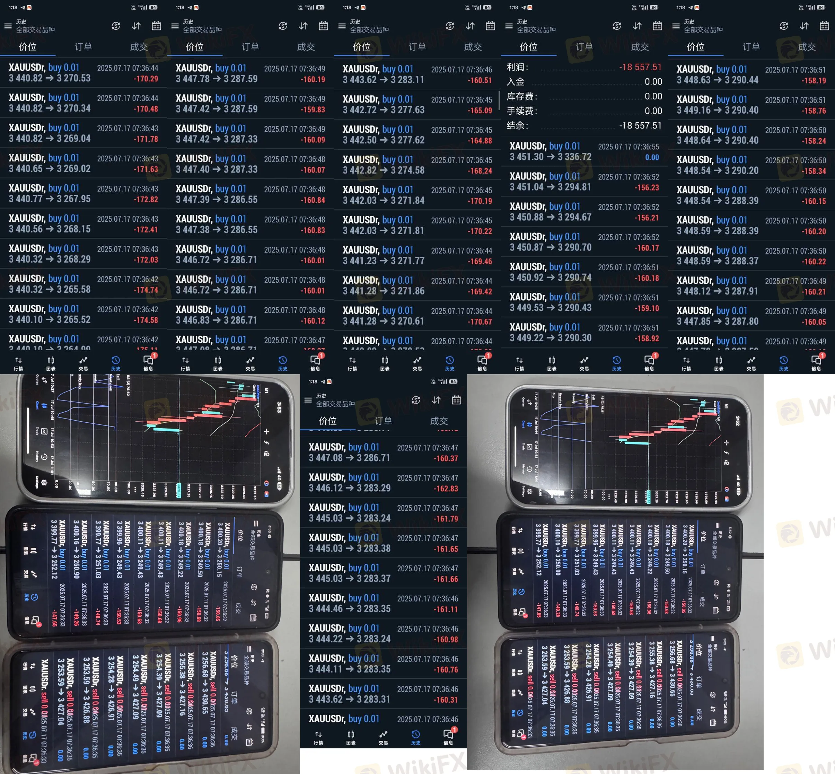Tap sort arrows icon above the -160.19 trade list
This screenshot has width=835, height=774.
(x=303, y=26)
